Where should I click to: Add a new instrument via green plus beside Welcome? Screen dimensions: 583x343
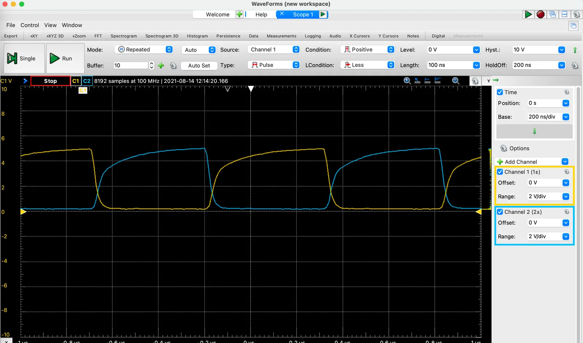239,14
